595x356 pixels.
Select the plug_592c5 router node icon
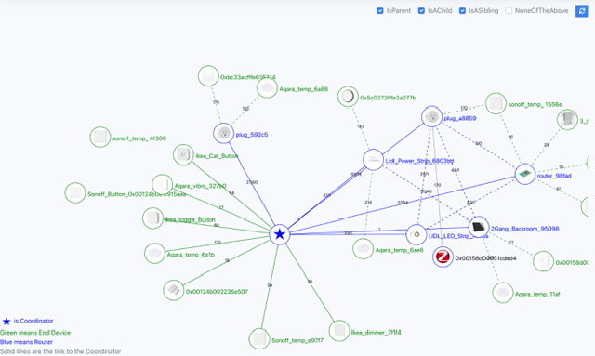[x=223, y=133]
